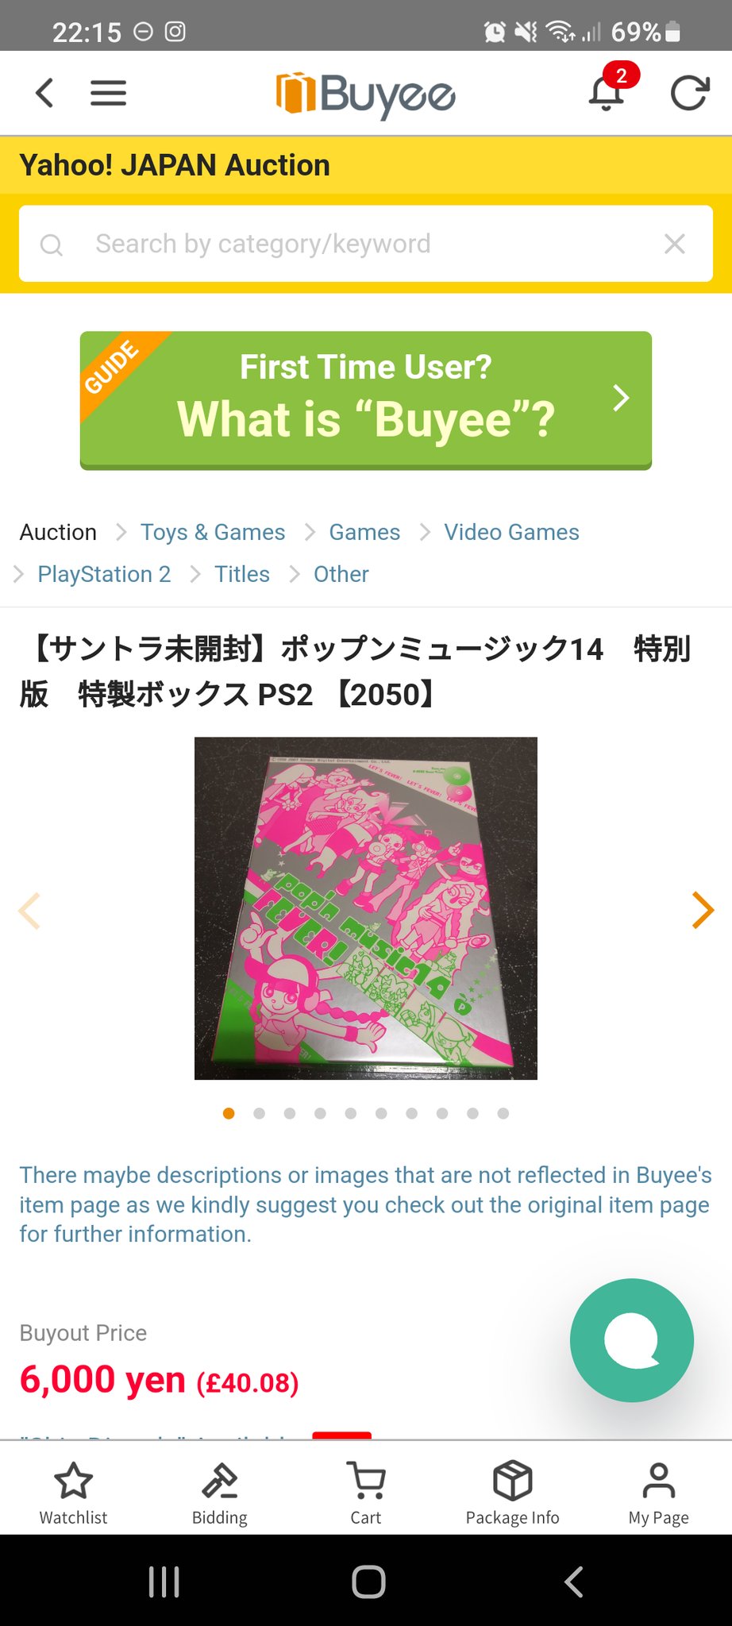Select the last image carousel dot
Viewport: 732px width, 1626px height.
503,1113
